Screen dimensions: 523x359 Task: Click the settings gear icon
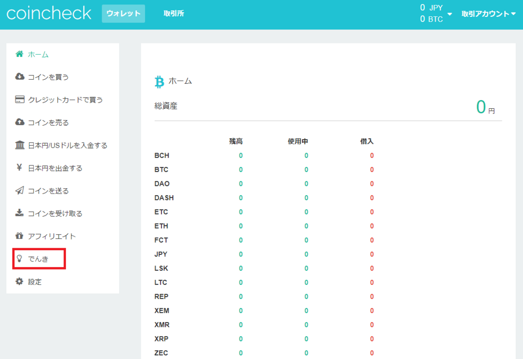coord(19,281)
